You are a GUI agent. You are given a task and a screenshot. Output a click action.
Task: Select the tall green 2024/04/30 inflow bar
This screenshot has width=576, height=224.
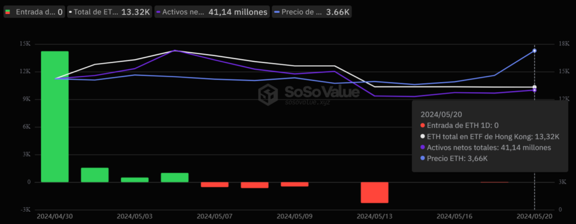pyautogui.click(x=55, y=117)
